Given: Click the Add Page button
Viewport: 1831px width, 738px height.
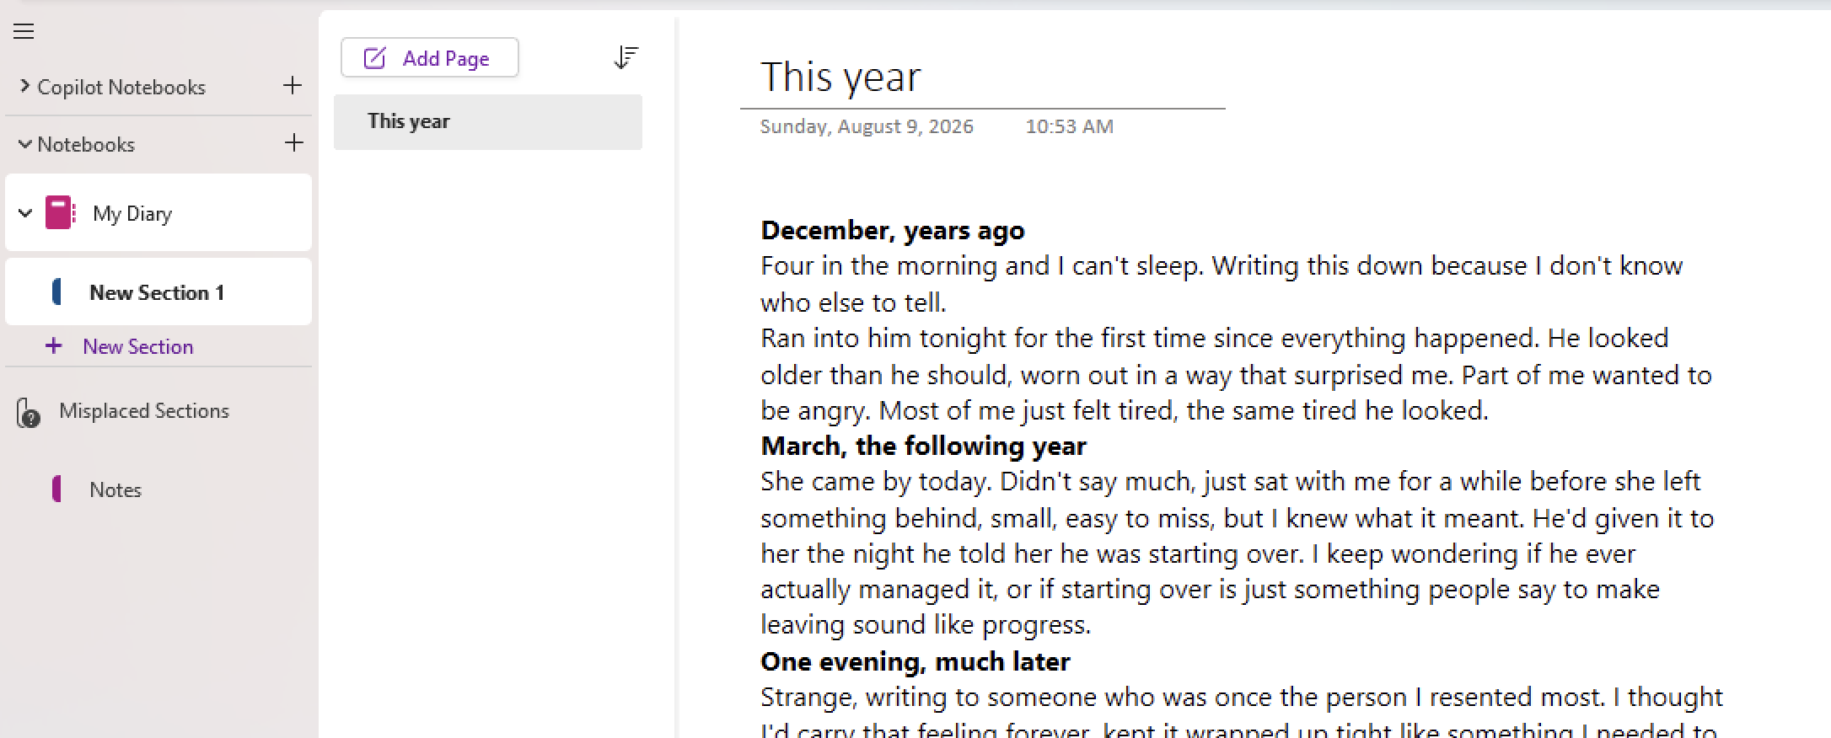Looking at the screenshot, I should (x=430, y=57).
